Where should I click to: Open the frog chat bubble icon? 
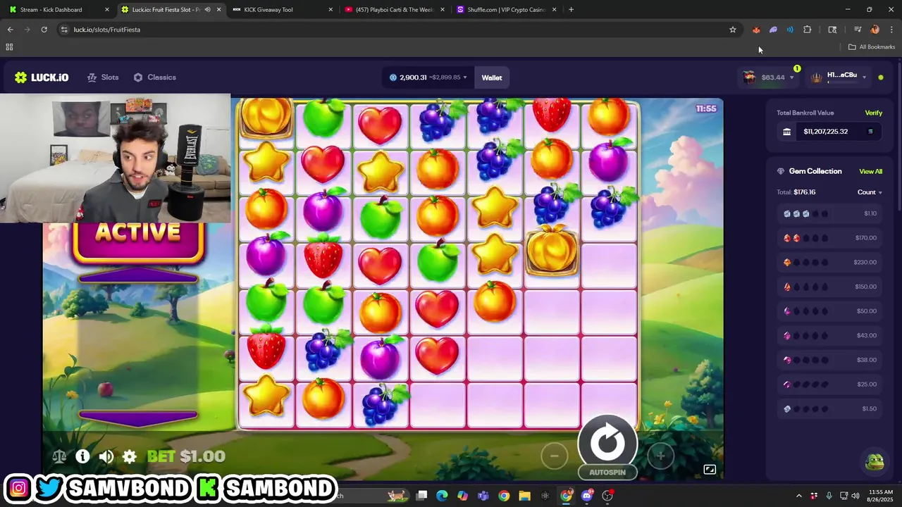click(x=875, y=462)
